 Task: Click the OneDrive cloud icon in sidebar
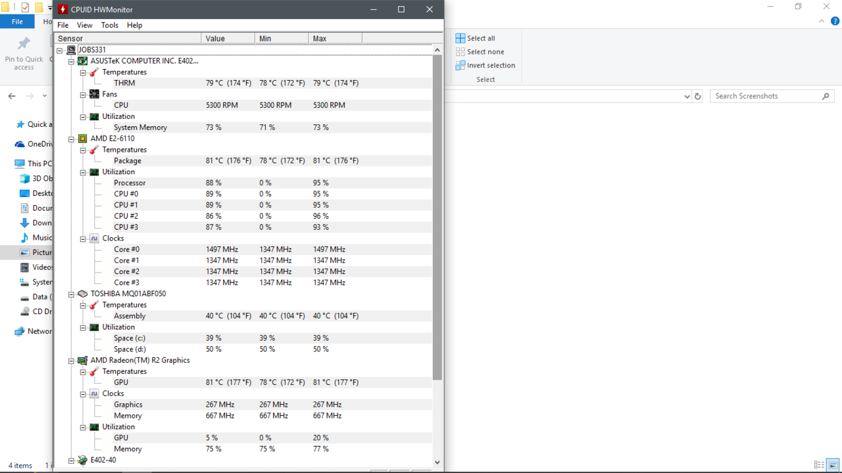[20, 144]
